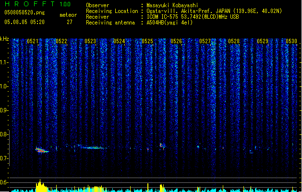Click the 'Receiver' field label

coord(97,17)
